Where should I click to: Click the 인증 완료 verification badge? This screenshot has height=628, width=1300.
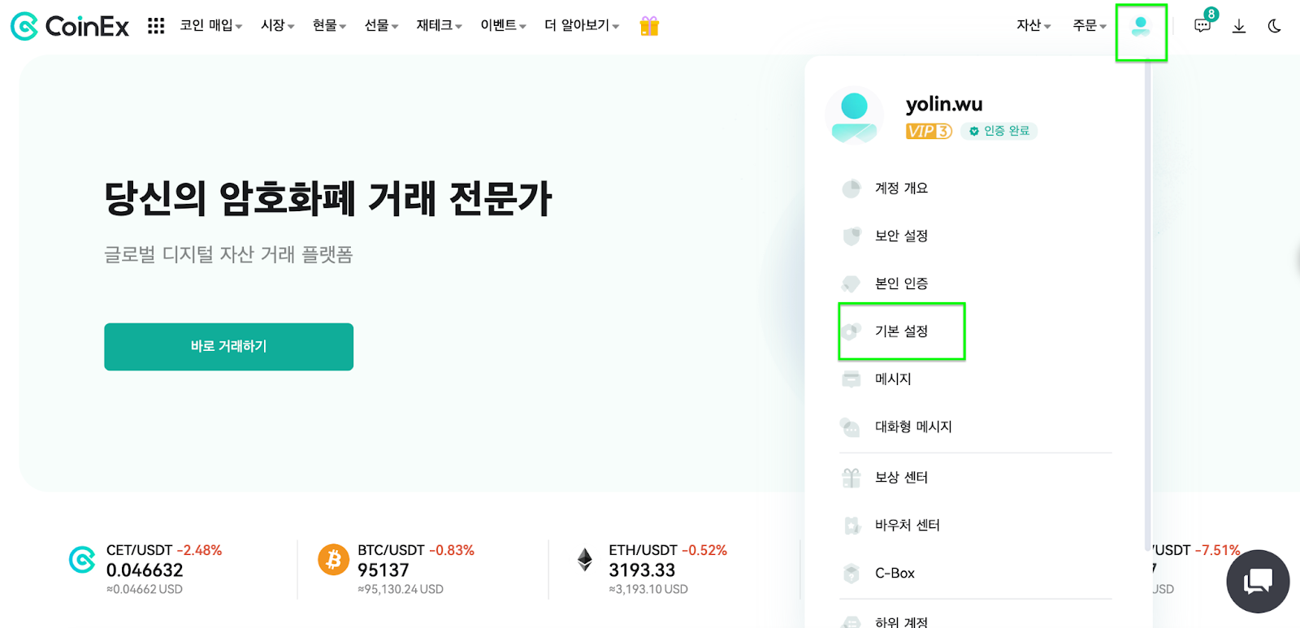pyautogui.click(x=999, y=131)
